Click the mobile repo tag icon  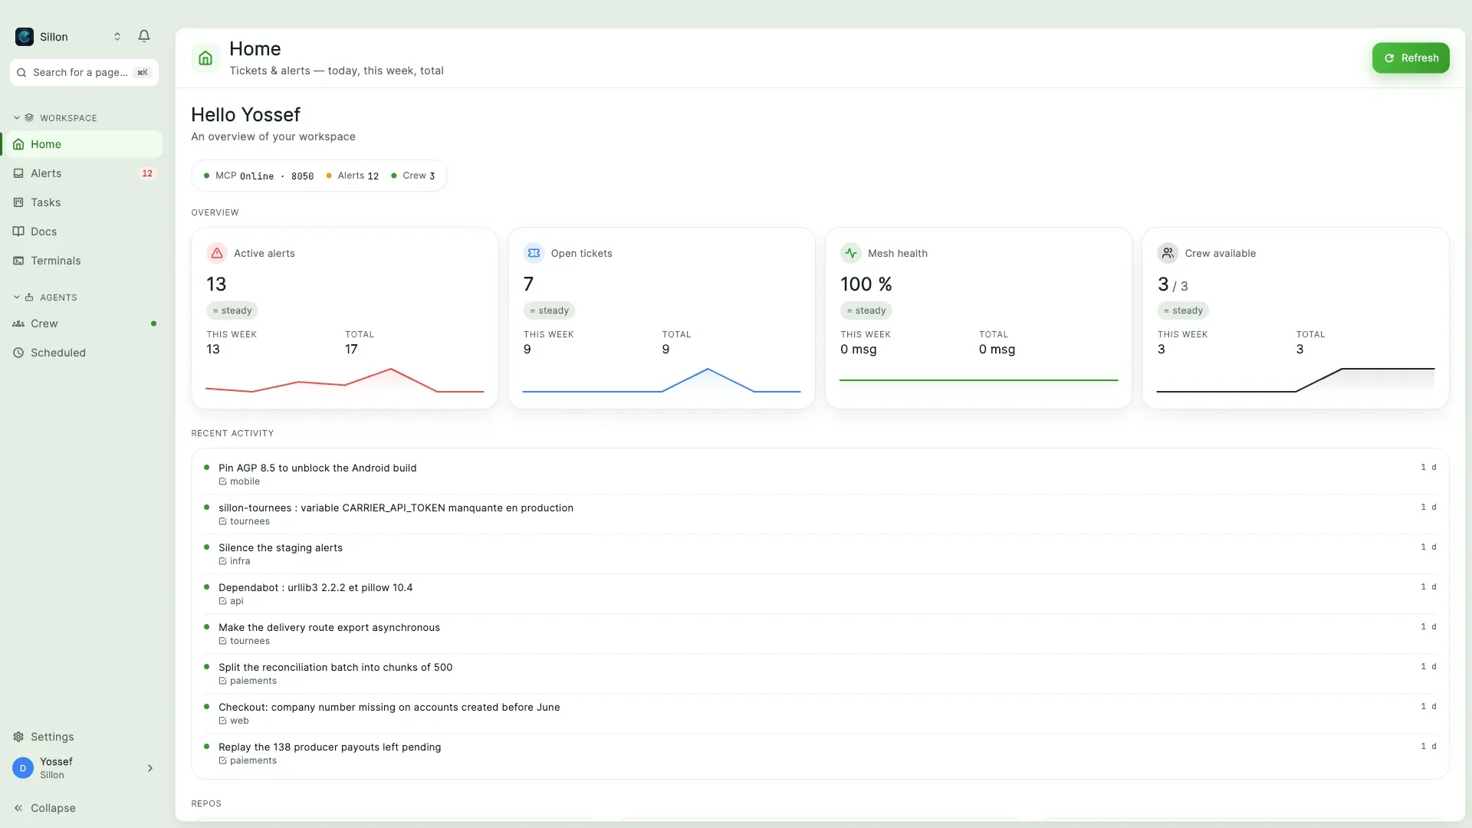222,481
